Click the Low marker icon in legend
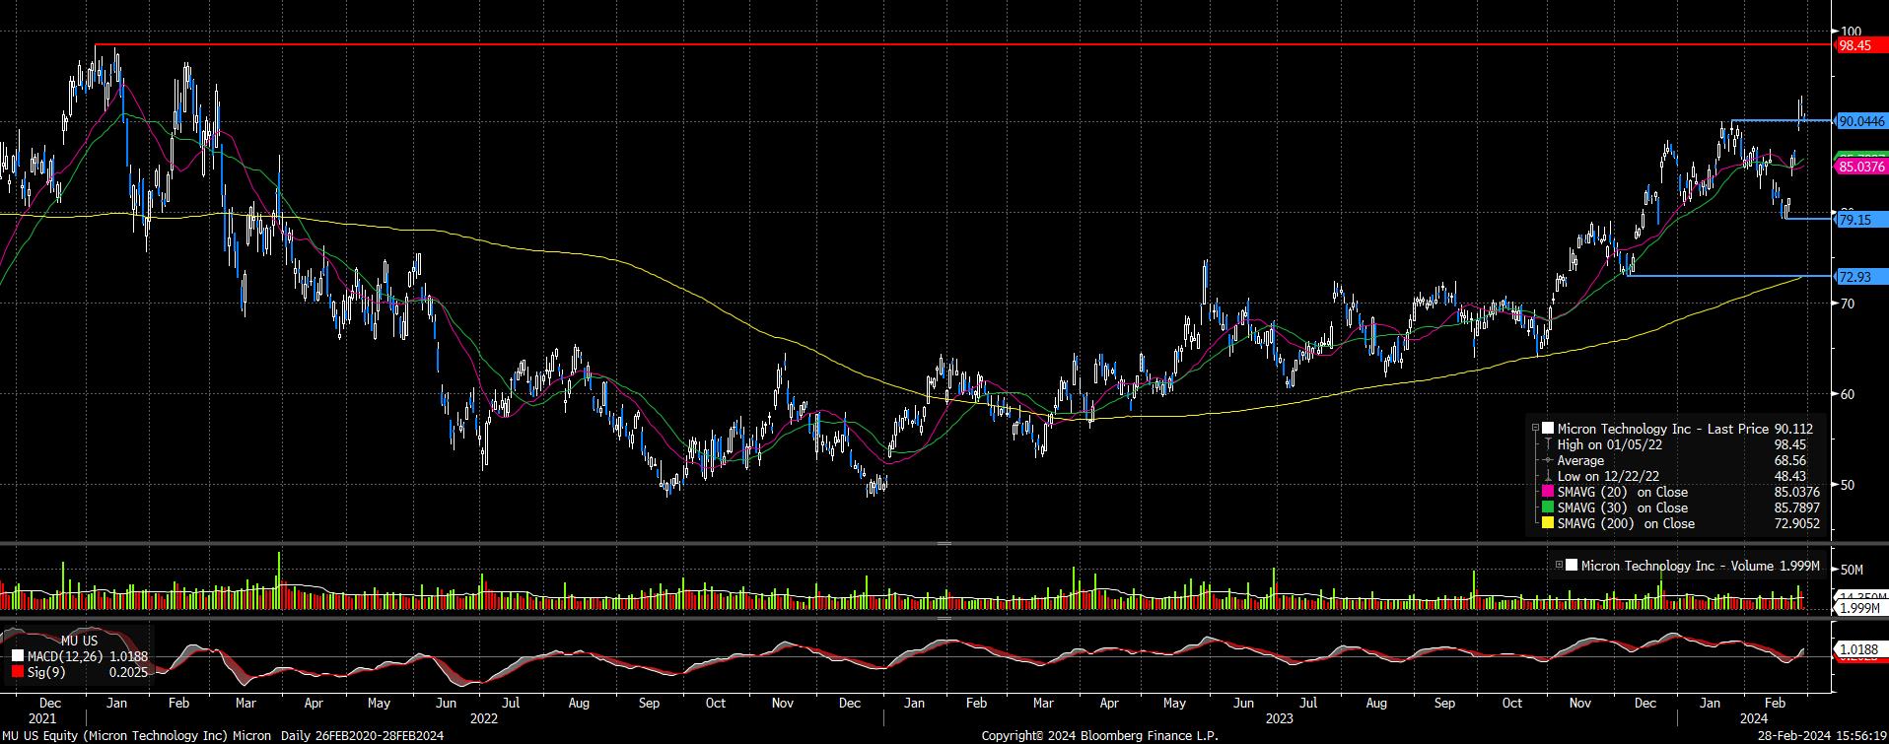 tap(1548, 476)
